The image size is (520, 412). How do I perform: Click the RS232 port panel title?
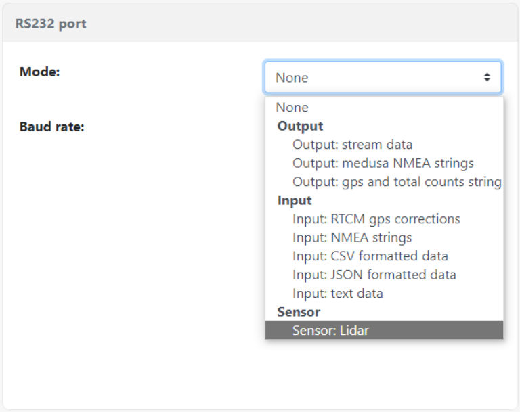51,24
